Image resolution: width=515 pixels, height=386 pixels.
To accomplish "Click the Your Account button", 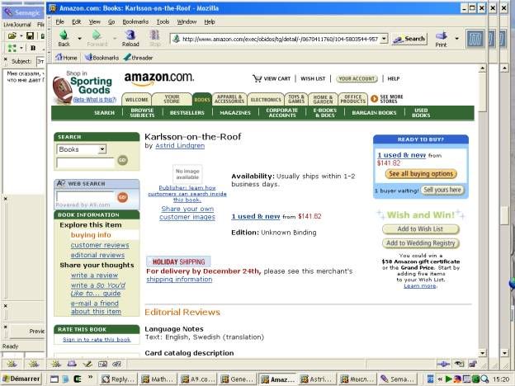I will pos(357,79).
